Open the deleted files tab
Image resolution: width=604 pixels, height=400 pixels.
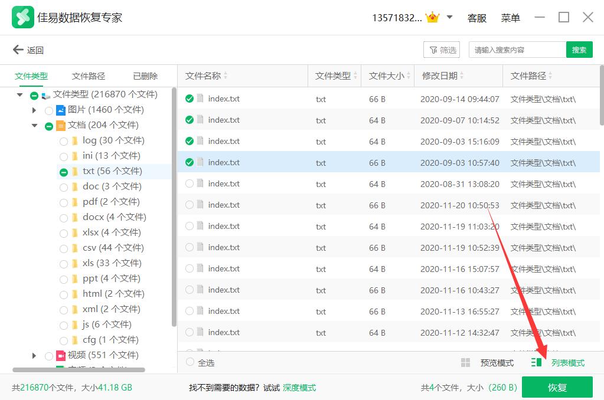coord(145,76)
